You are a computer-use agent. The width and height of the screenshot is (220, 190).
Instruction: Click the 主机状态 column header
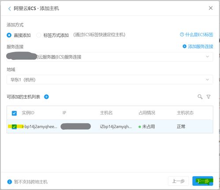pos(185,113)
